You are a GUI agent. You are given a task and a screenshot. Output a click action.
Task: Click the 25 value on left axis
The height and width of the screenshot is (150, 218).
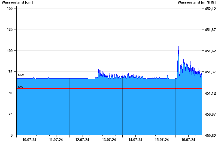[10, 114]
